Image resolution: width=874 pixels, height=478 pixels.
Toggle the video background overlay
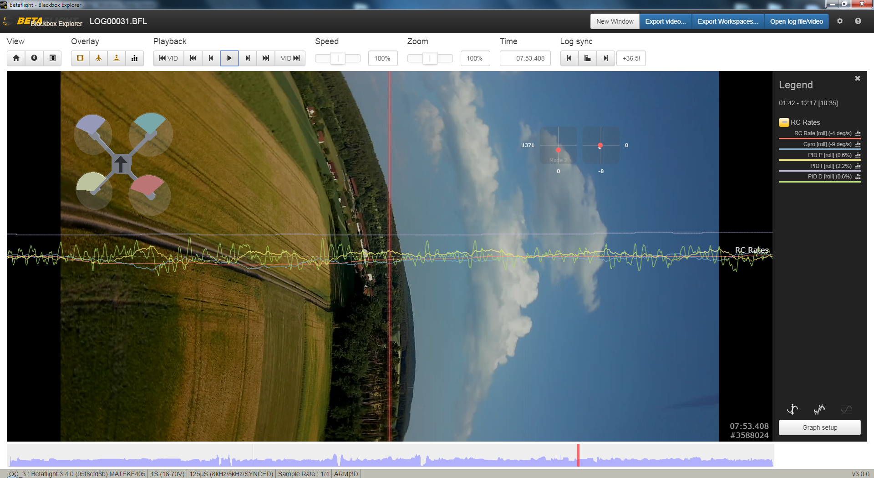80,58
